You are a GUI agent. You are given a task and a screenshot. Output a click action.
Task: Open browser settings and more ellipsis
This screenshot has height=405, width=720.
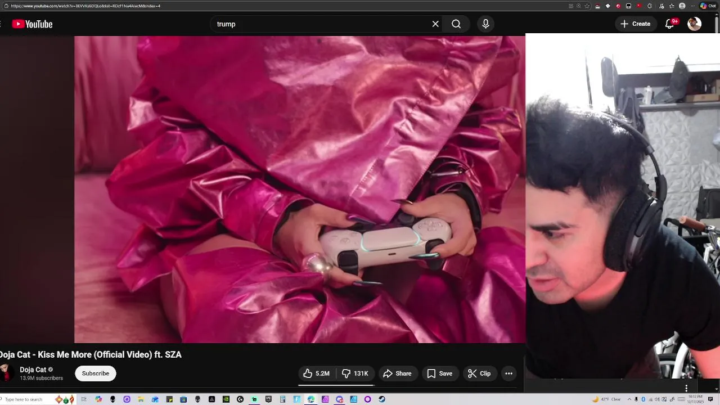coord(692,6)
